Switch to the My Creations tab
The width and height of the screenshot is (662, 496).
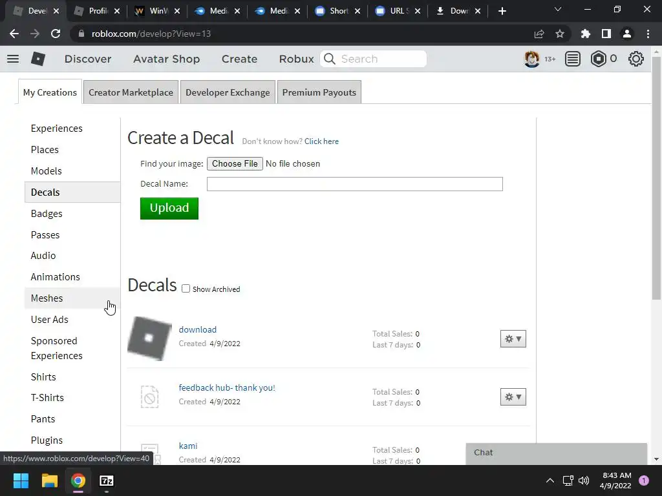coord(50,92)
